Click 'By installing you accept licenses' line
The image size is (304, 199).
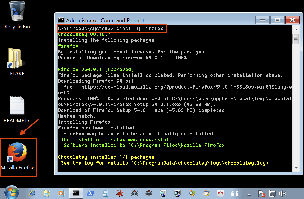(132, 52)
